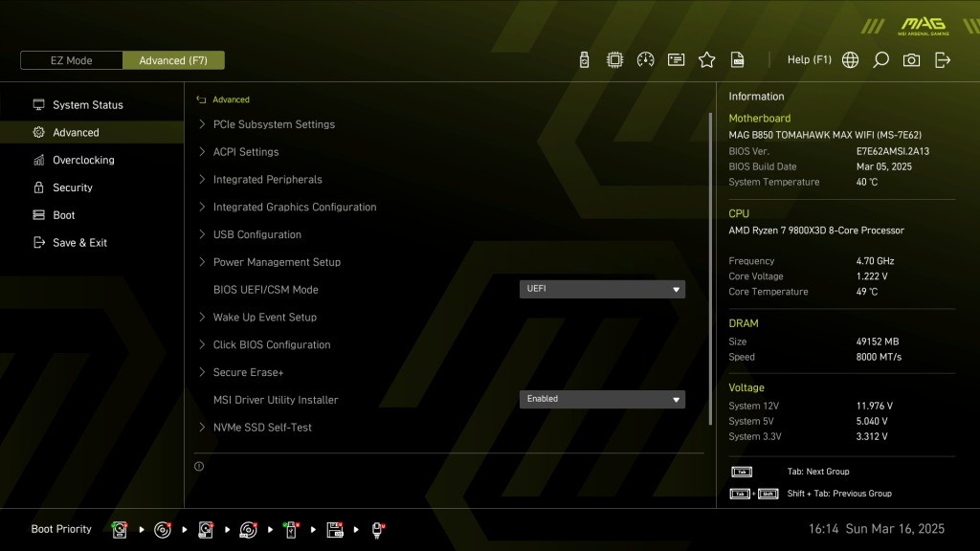Open the M-Flash USB update icon
The image size is (980, 551).
click(584, 60)
